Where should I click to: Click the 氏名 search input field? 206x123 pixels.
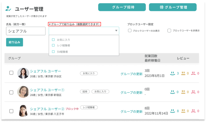coord(26,31)
